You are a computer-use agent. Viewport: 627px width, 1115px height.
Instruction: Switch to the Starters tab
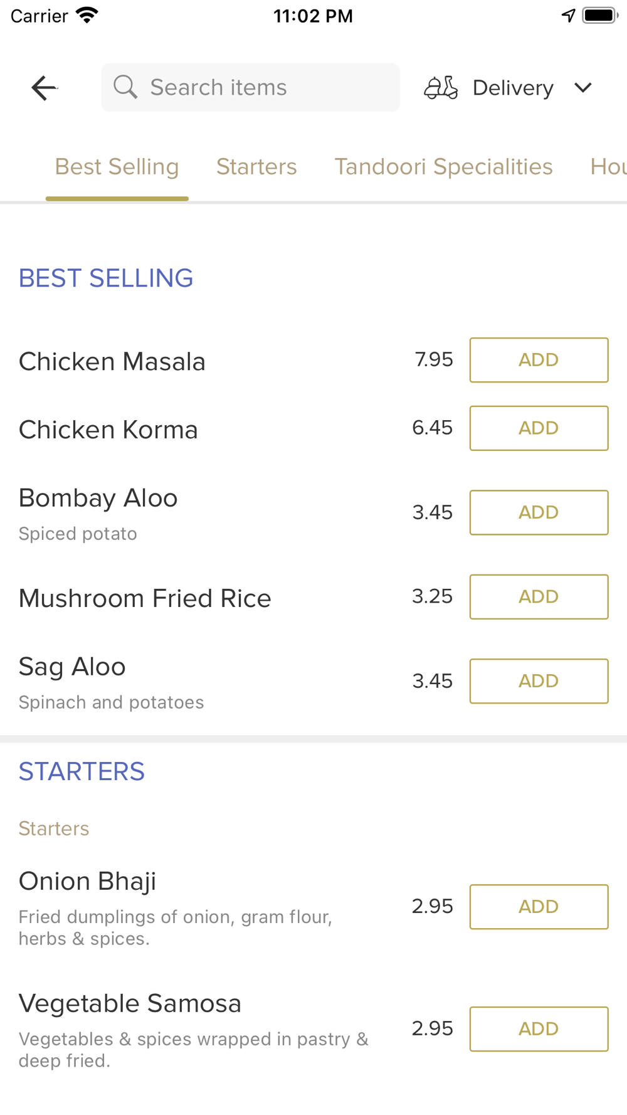(256, 167)
